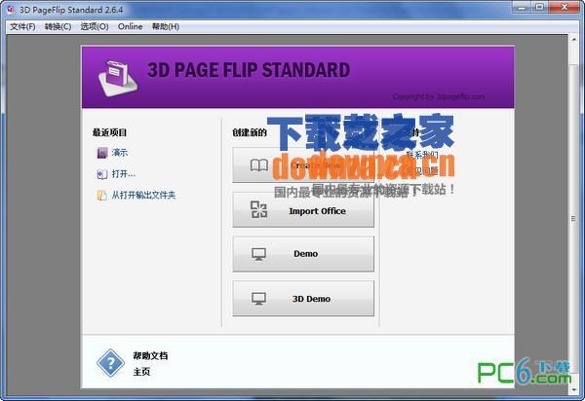Open the 文件(F) menu
Screen dimensions: 585x401
pyautogui.click(x=21, y=26)
